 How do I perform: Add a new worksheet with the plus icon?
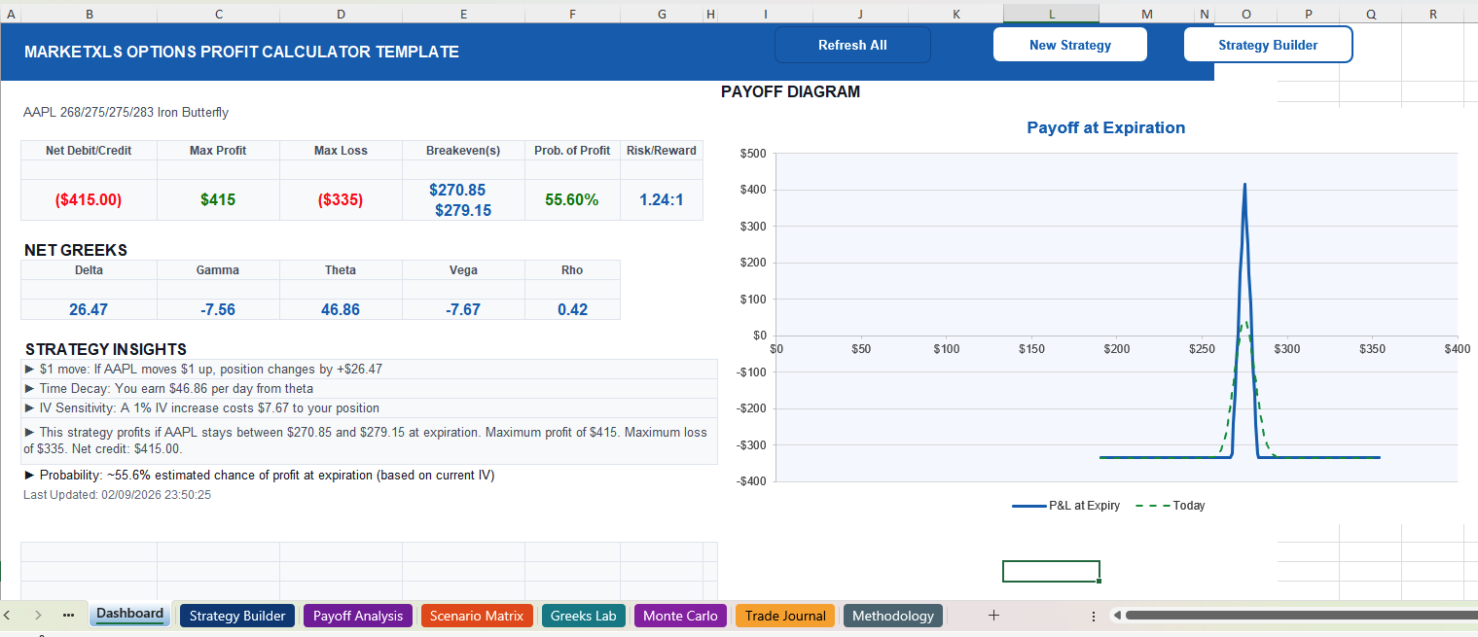click(993, 615)
